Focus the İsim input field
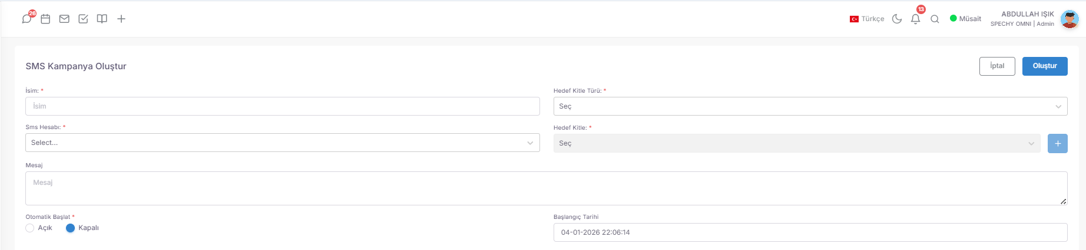Image resolution: width=1086 pixels, height=250 pixels. click(x=283, y=106)
